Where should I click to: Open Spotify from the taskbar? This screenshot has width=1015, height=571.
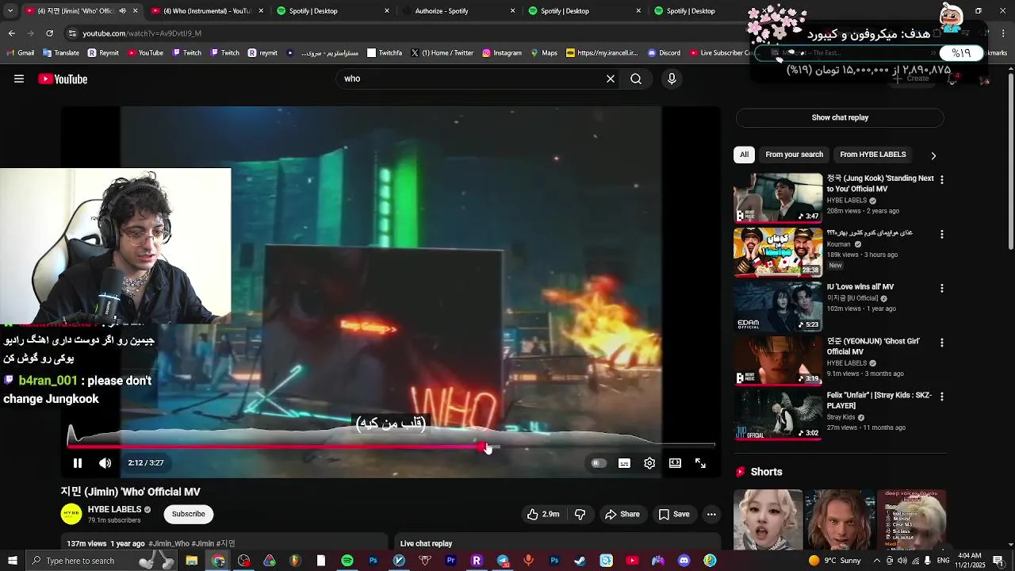click(x=347, y=561)
